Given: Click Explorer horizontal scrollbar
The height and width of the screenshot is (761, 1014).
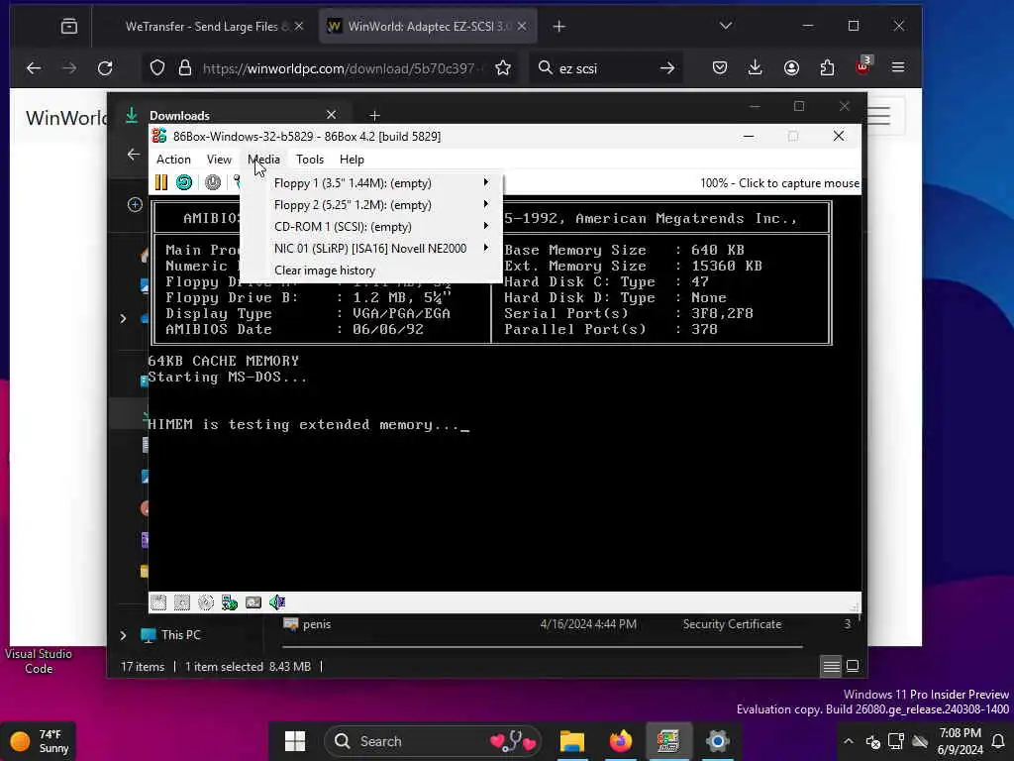Looking at the screenshot, I should tap(542, 646).
